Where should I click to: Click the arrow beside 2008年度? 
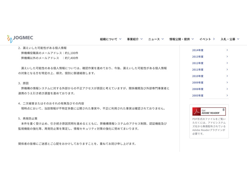click(x=227, y=89)
